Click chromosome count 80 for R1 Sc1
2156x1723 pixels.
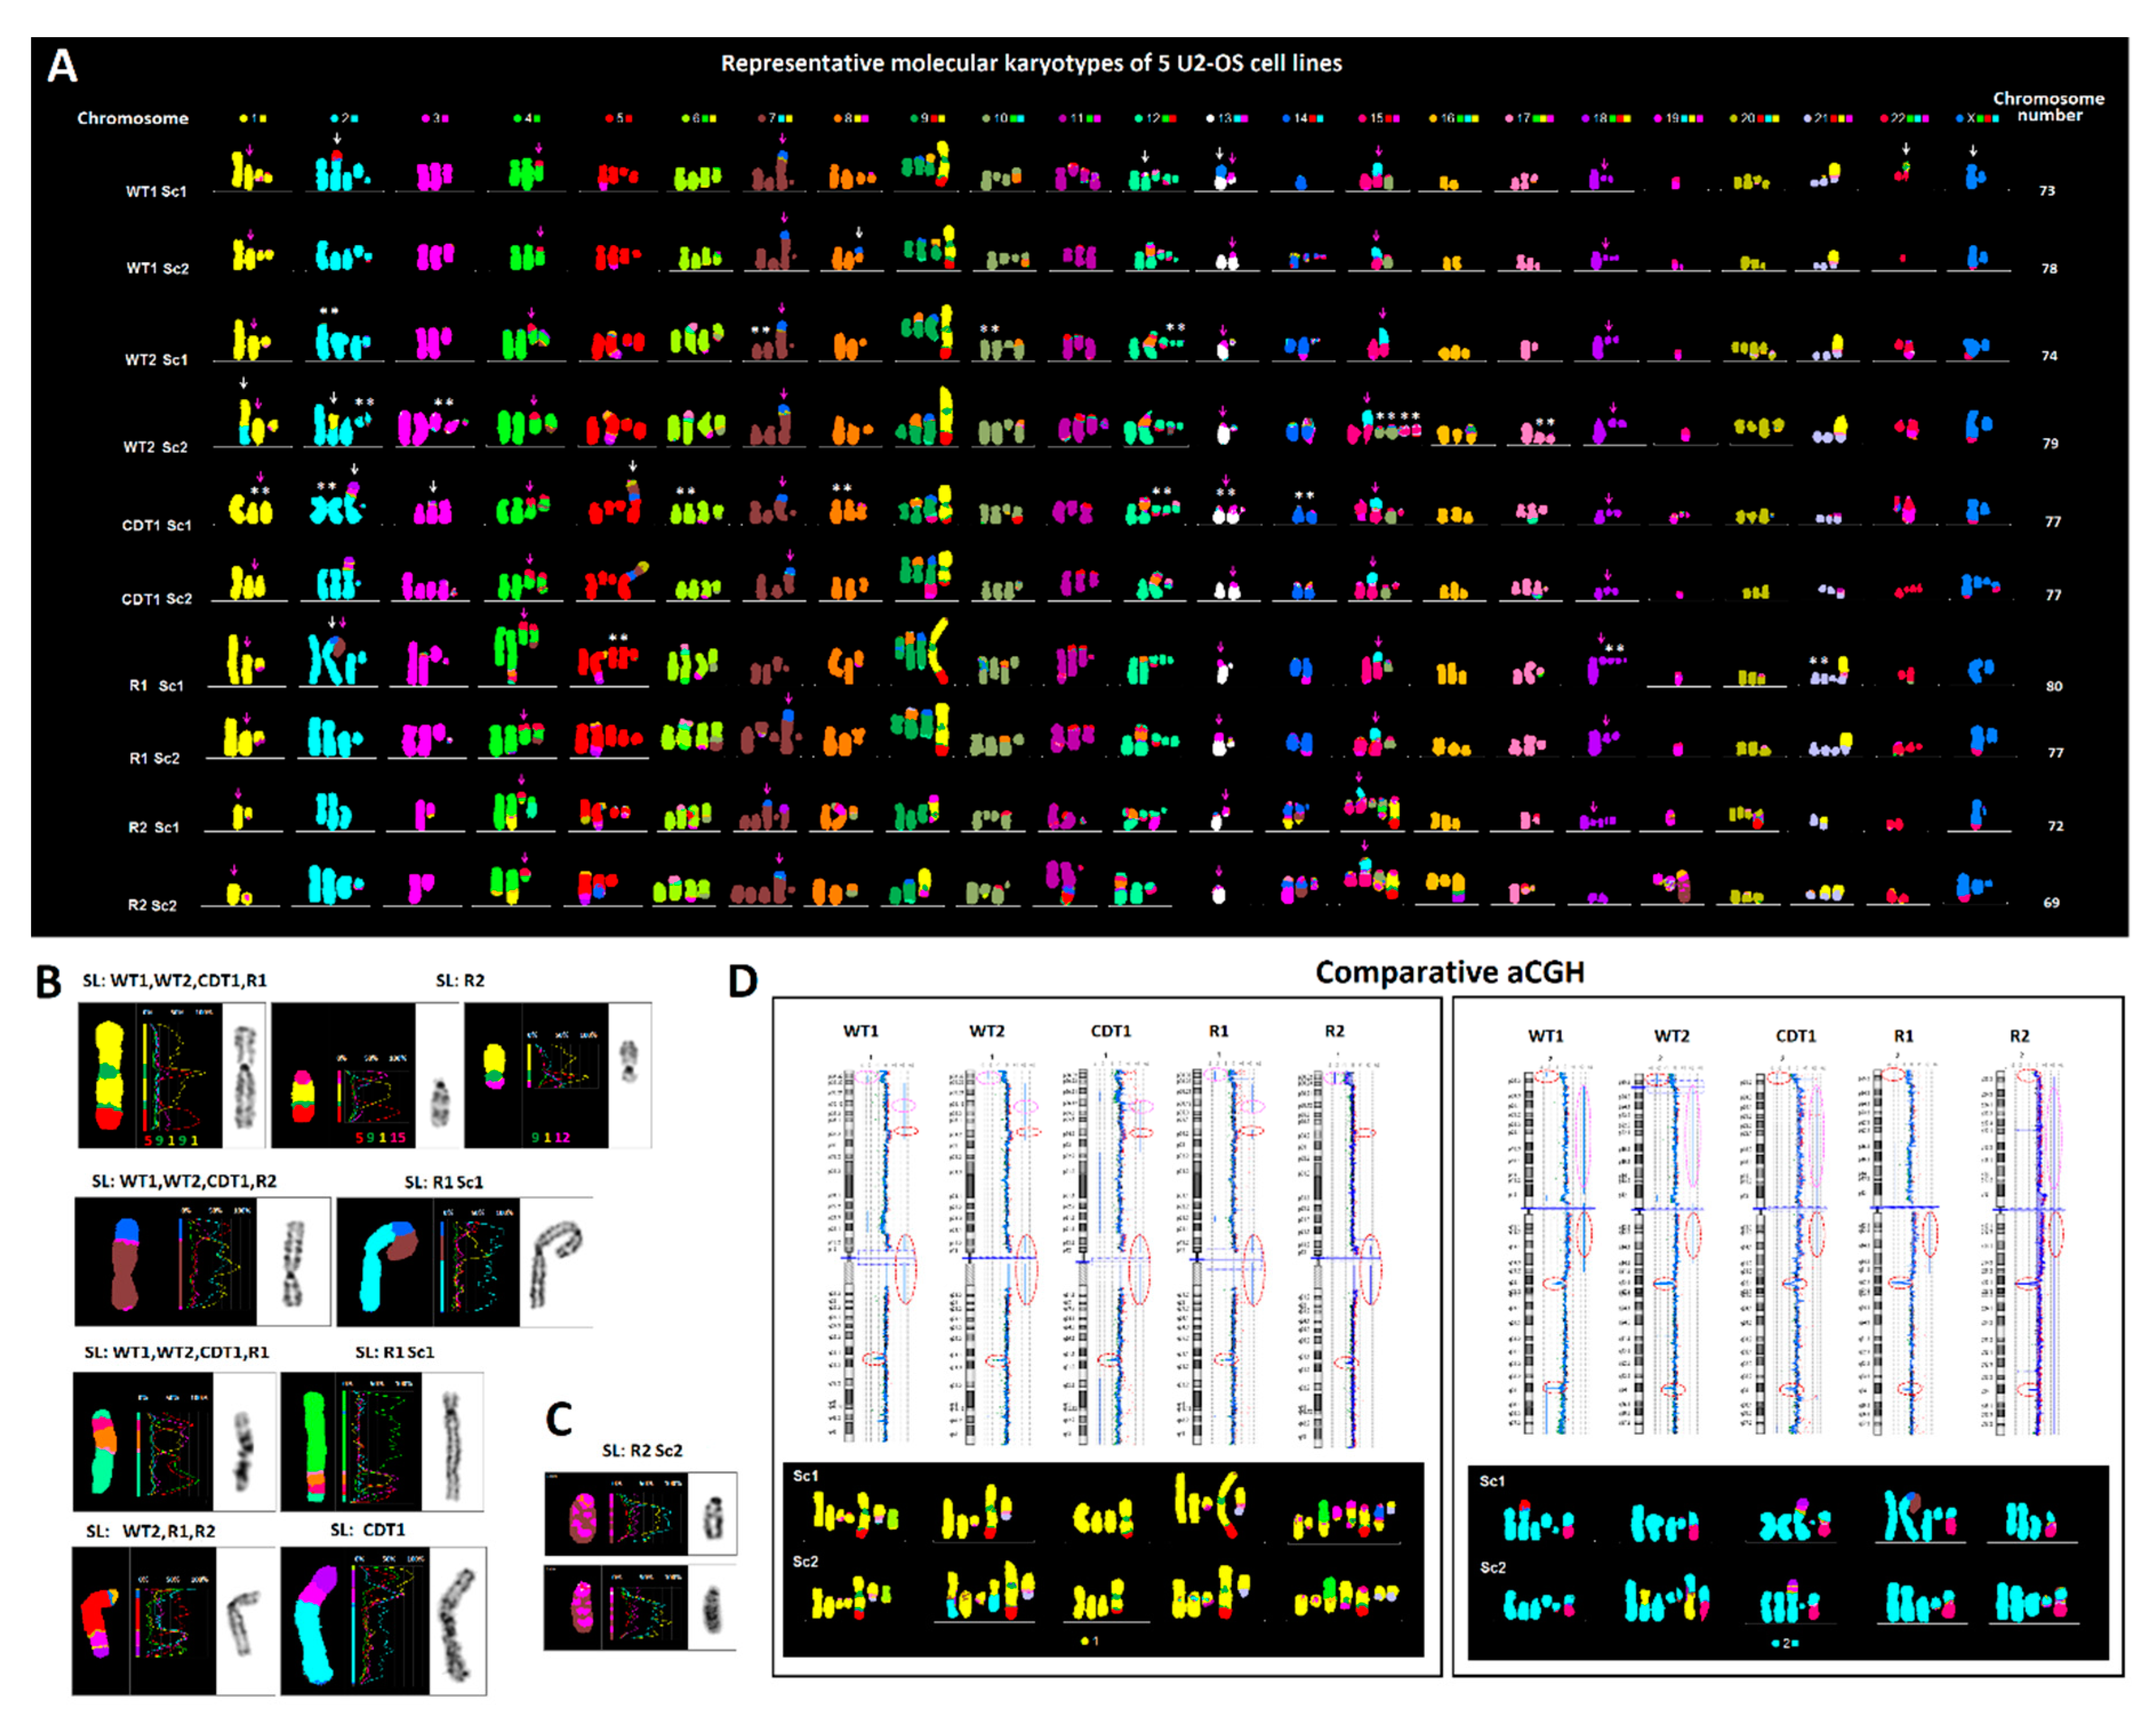(2053, 686)
